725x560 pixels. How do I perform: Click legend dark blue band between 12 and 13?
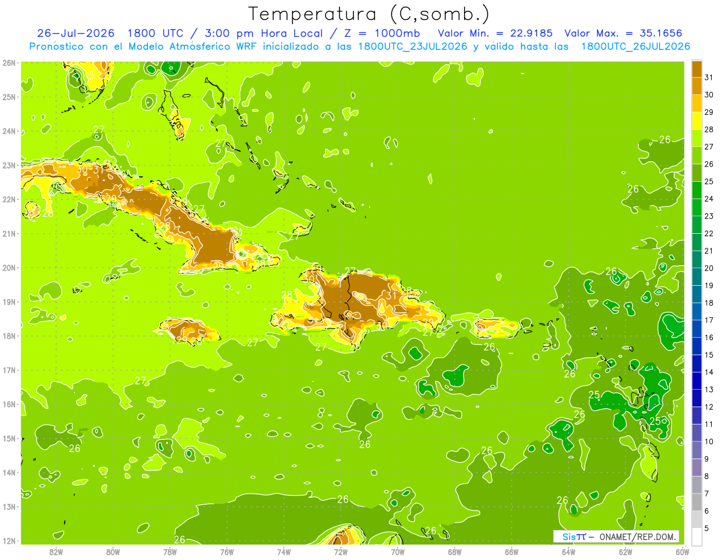[697, 398]
